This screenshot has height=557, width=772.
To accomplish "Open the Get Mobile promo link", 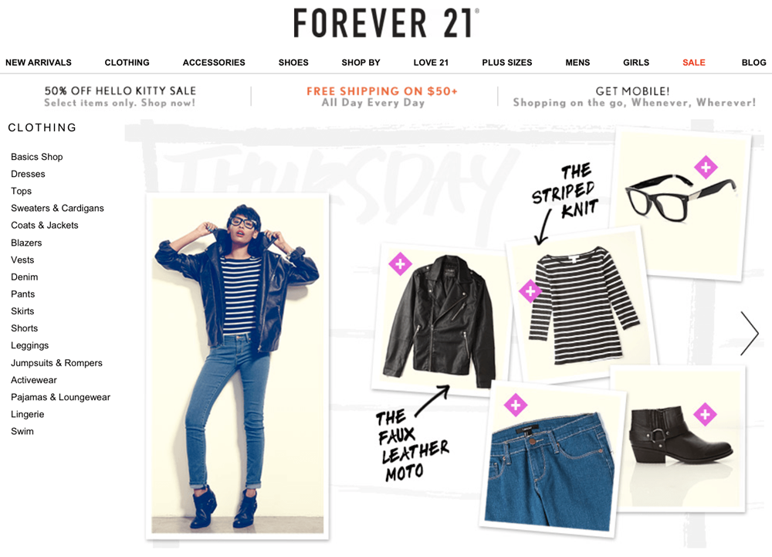I will pos(634,97).
